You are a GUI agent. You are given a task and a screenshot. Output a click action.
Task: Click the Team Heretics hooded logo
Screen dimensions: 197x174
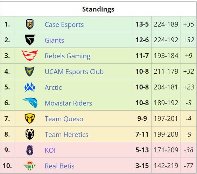pos(30,135)
